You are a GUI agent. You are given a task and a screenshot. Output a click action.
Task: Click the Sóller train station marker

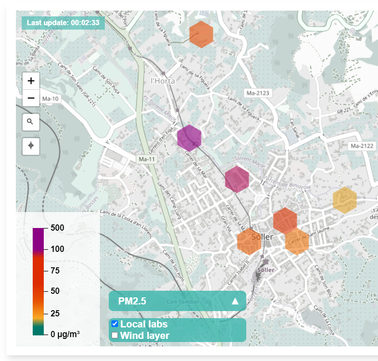266,262
